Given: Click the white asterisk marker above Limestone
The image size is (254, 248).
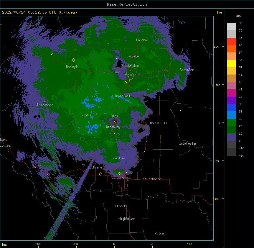Looking at the screenshot, I should [x=45, y=102].
